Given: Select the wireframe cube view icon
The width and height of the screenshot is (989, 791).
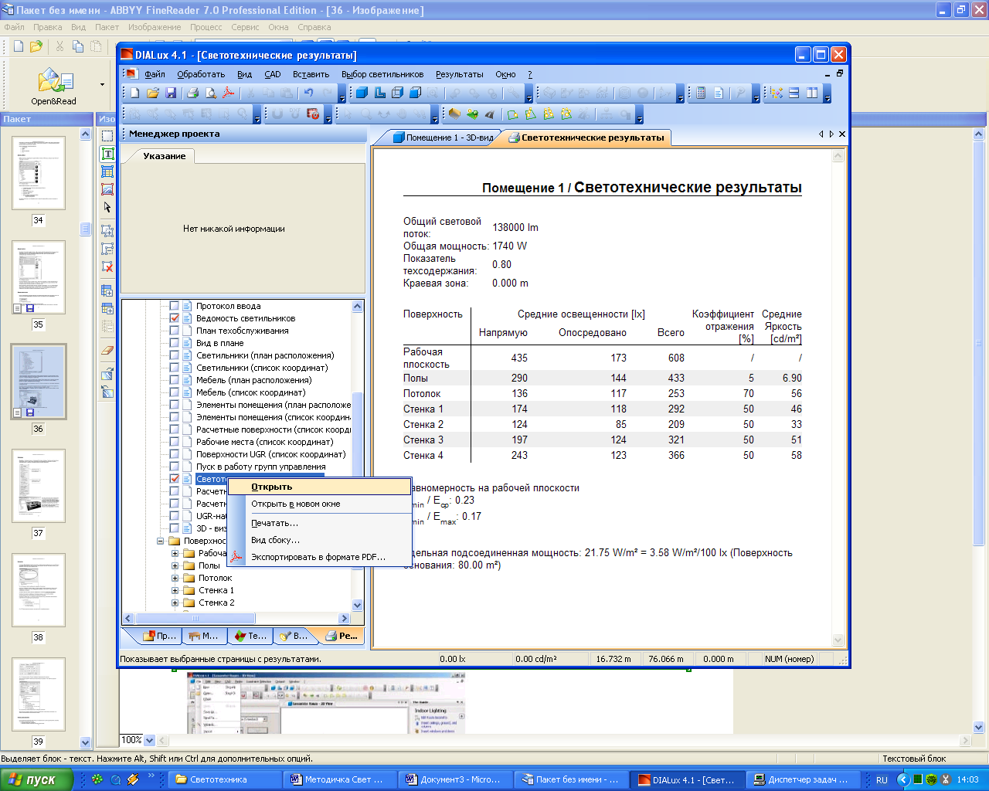Looking at the screenshot, I should click(x=397, y=93).
